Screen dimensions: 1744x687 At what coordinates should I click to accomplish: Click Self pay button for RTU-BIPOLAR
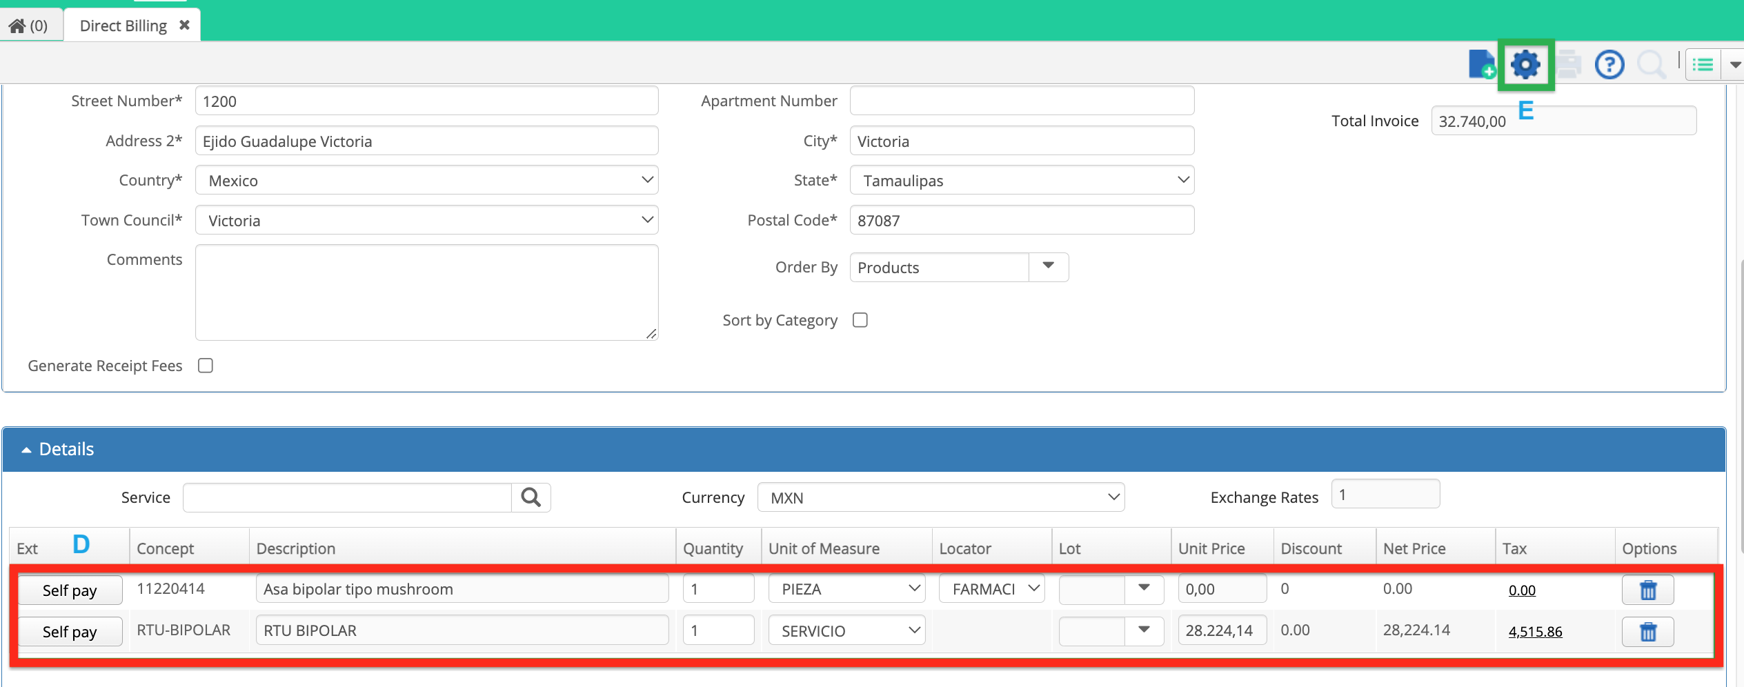[x=70, y=631]
